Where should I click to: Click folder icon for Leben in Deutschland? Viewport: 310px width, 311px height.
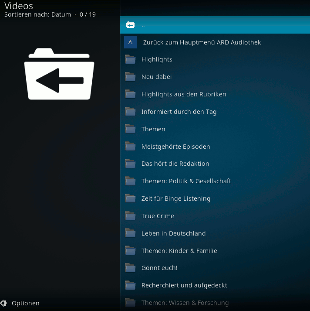tap(130, 233)
